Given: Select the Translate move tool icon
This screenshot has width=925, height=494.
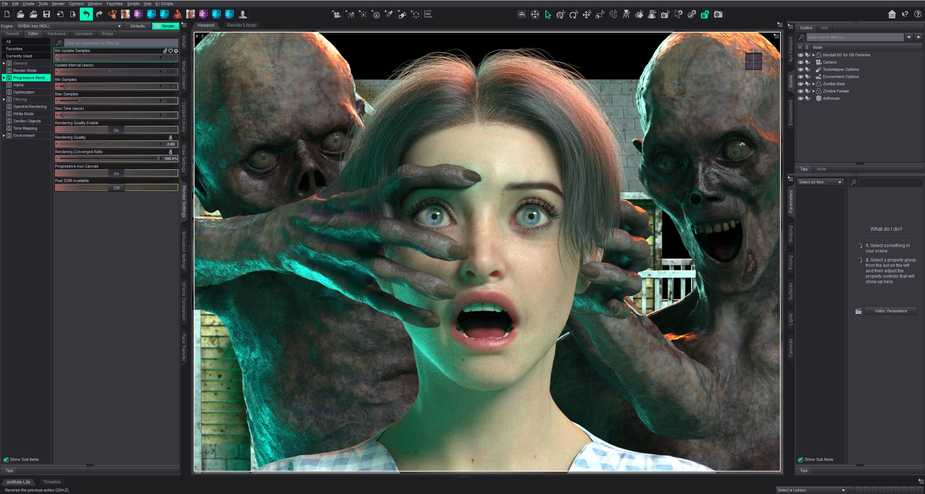Looking at the screenshot, I should [x=587, y=14].
